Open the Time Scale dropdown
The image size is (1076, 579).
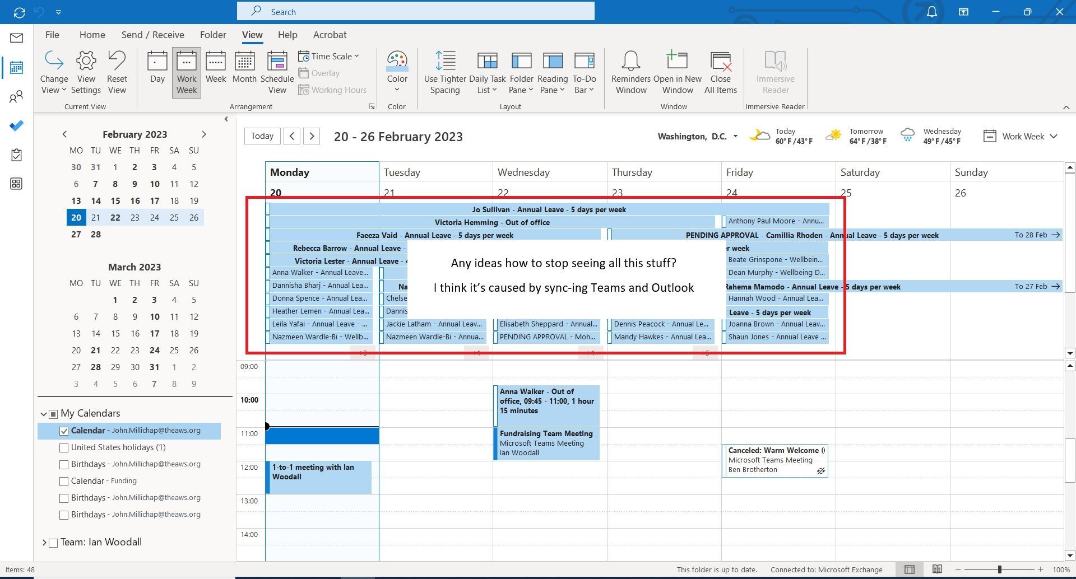(330, 56)
